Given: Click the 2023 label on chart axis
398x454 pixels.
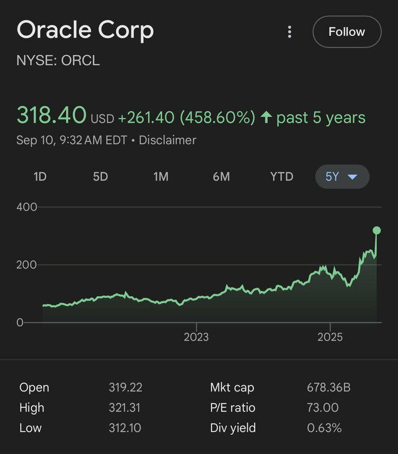Looking at the screenshot, I should 196,337.
